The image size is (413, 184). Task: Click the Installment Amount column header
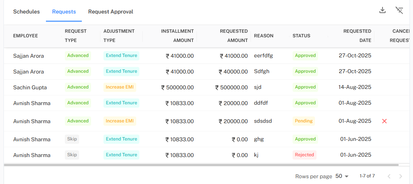pos(177,36)
